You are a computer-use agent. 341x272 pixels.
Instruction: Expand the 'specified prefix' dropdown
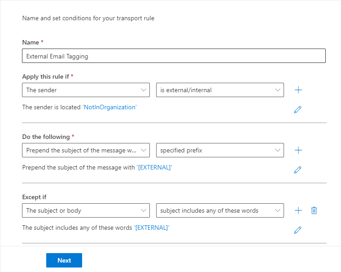tap(220, 150)
